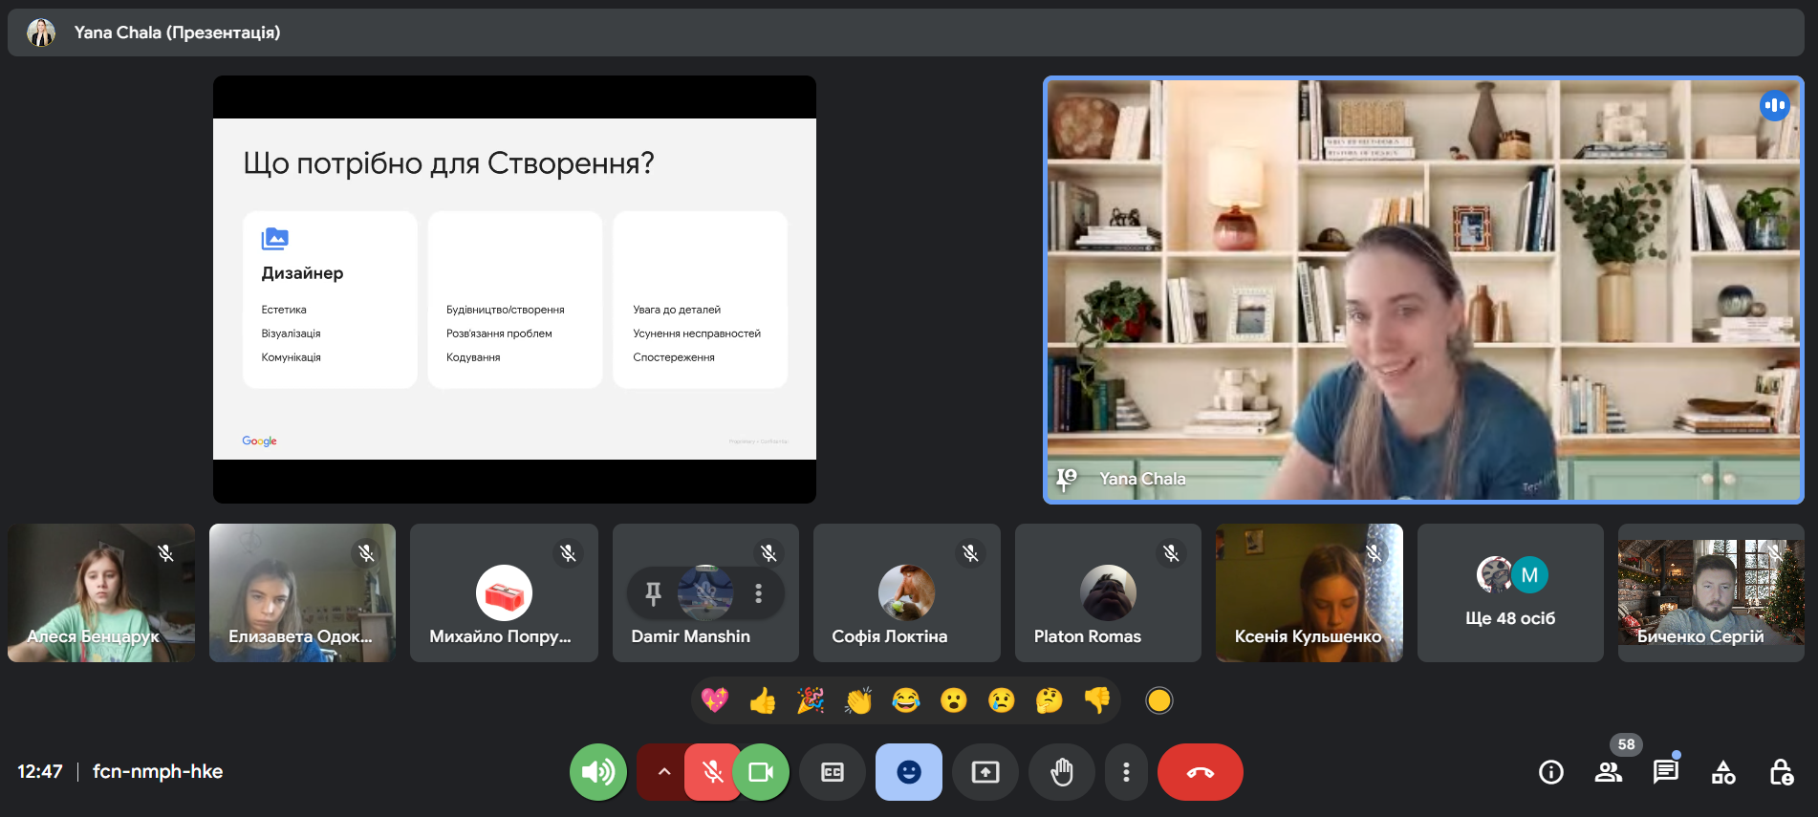Send the thumbs down reaction
The height and width of the screenshot is (817, 1818).
pyautogui.click(x=1096, y=701)
